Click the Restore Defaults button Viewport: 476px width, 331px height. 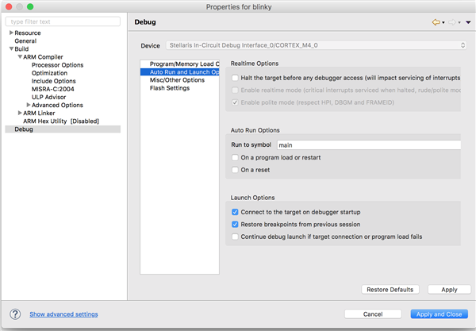point(390,289)
